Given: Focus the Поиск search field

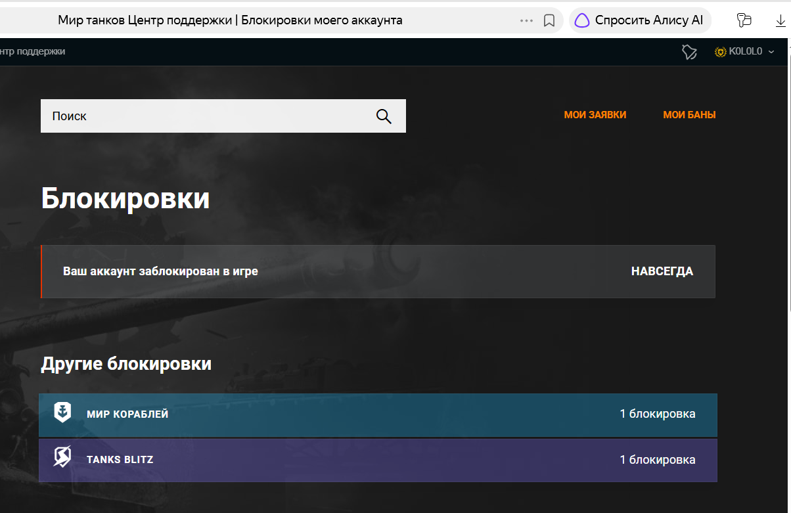Looking at the screenshot, I should [223, 116].
